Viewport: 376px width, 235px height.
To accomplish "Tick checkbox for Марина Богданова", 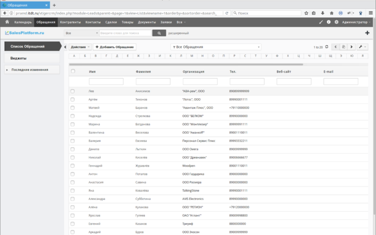I will (x=73, y=124).
